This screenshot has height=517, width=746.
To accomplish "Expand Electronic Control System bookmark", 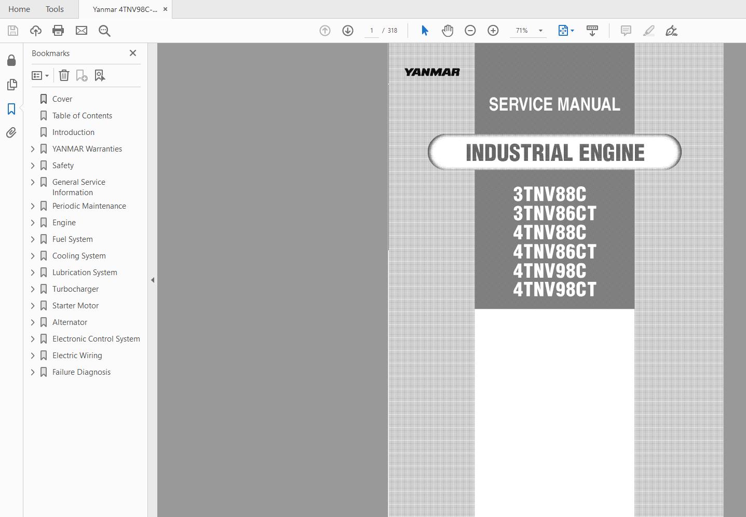I will tap(33, 339).
